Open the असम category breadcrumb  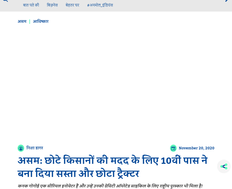coord(22,22)
